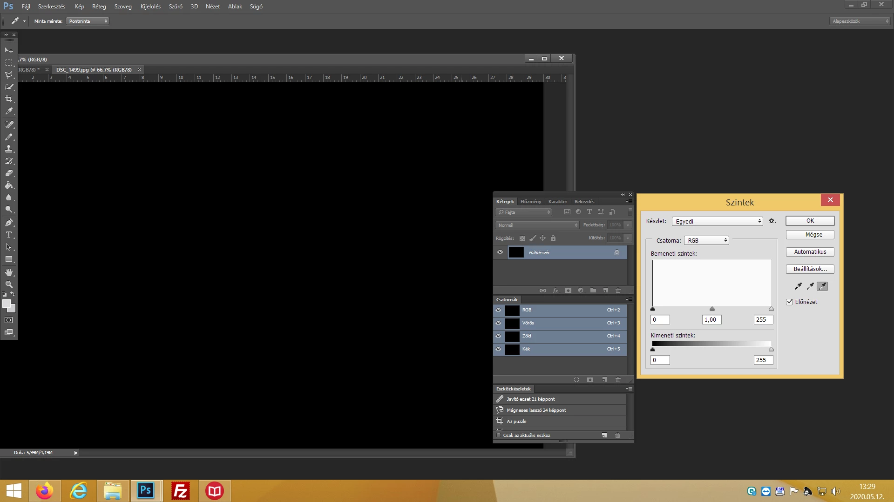This screenshot has height=502, width=894.
Task: Open the Készlet preset dropdown
Action: [x=717, y=221]
